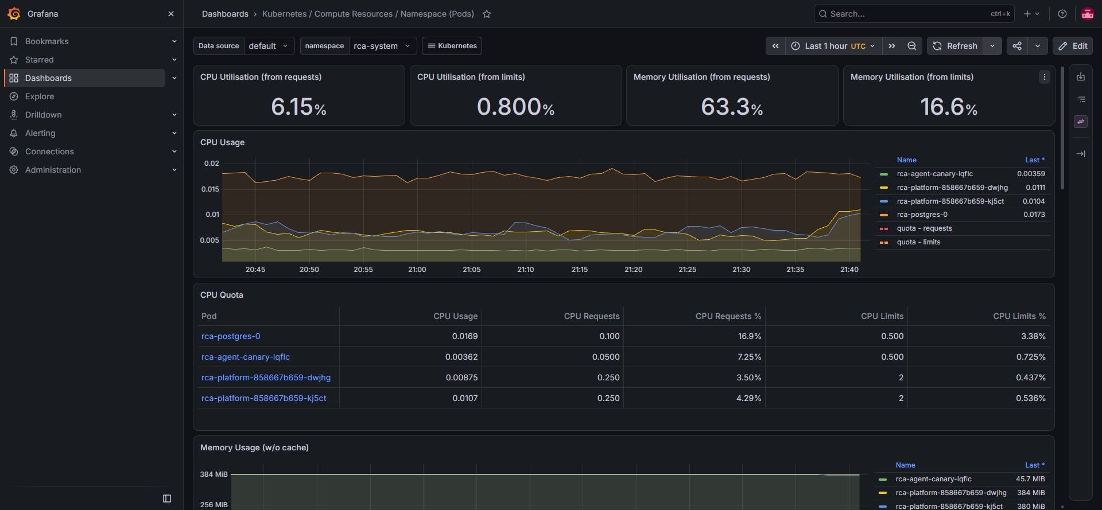
Task: Open the Data source default dropdown
Action: pos(269,46)
